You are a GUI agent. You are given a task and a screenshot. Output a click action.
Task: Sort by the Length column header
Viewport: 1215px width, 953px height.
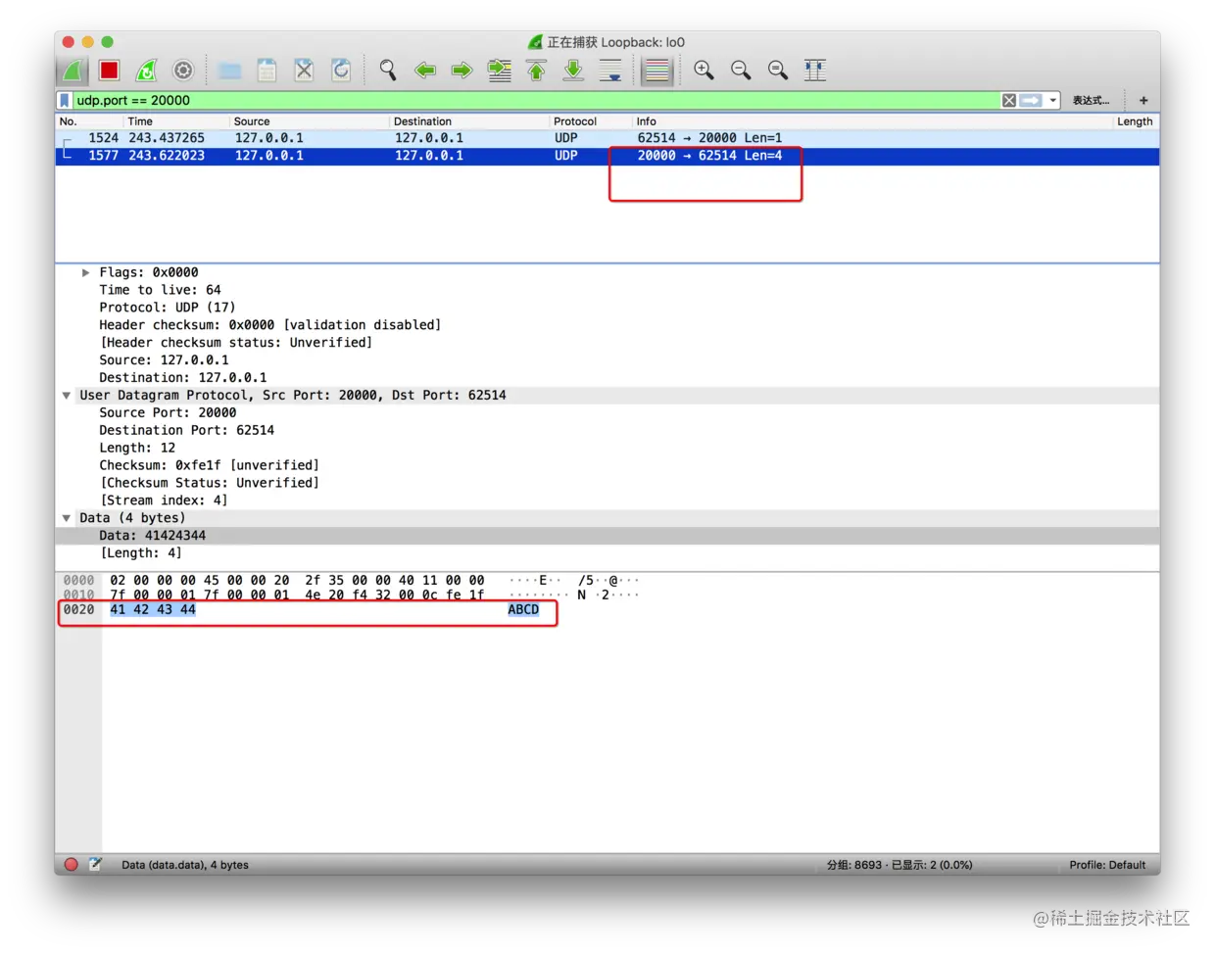(1136, 121)
